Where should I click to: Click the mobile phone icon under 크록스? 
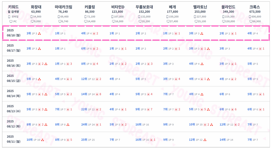pyautogui.click(x=250, y=17)
